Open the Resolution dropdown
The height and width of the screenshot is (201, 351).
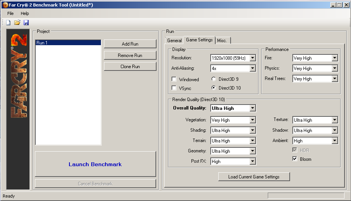pos(233,58)
